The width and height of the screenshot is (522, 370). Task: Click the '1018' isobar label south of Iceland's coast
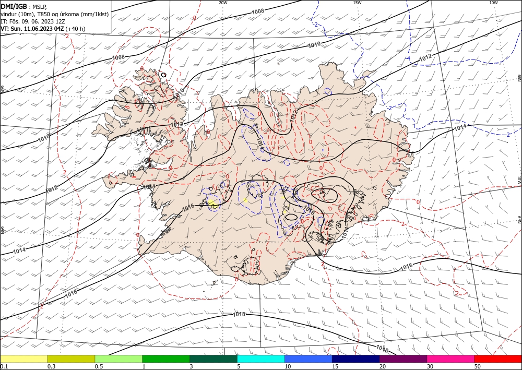tap(239, 315)
